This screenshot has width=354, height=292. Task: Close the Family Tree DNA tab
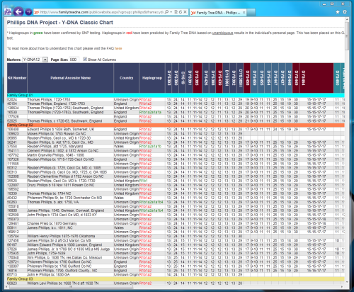pyautogui.click(x=244, y=13)
